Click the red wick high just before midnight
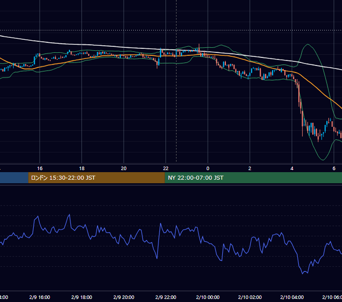The image size is (342, 302). coord(199,46)
